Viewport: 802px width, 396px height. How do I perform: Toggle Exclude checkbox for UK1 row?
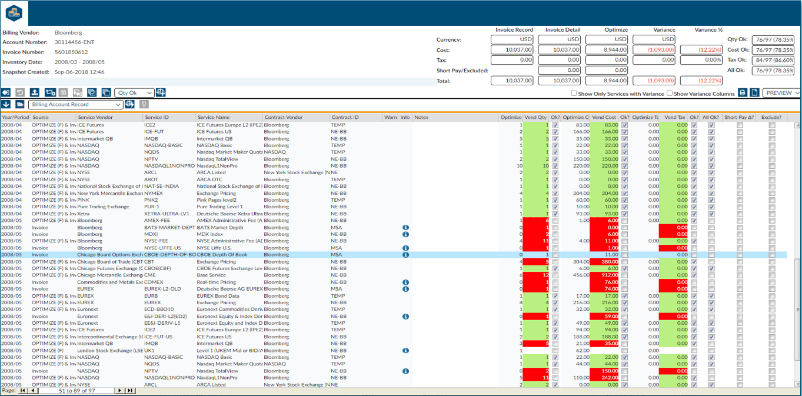pos(771,350)
